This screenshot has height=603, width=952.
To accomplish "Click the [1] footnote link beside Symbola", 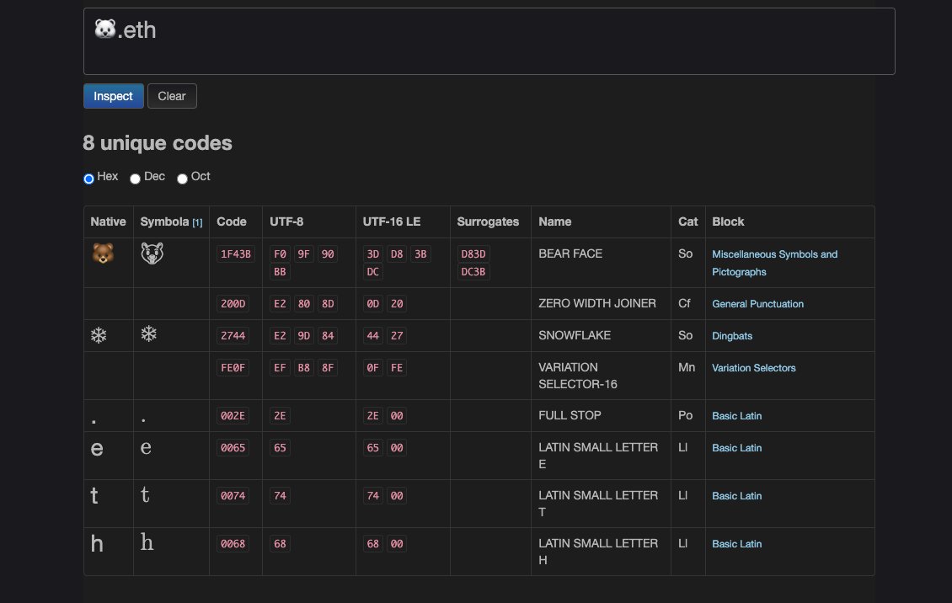I will tap(197, 222).
